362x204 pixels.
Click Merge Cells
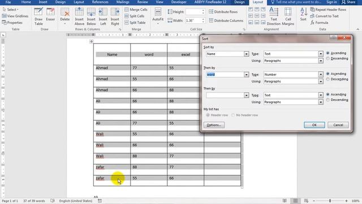click(136, 10)
